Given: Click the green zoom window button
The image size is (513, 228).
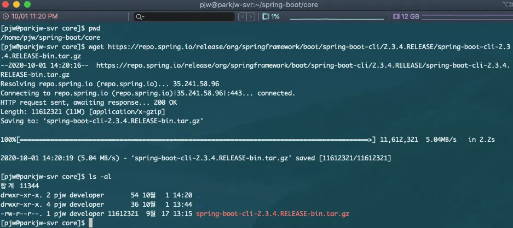Looking at the screenshot, I should coord(27,4).
